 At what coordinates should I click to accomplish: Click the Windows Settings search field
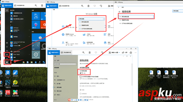(x=92, y=19)
